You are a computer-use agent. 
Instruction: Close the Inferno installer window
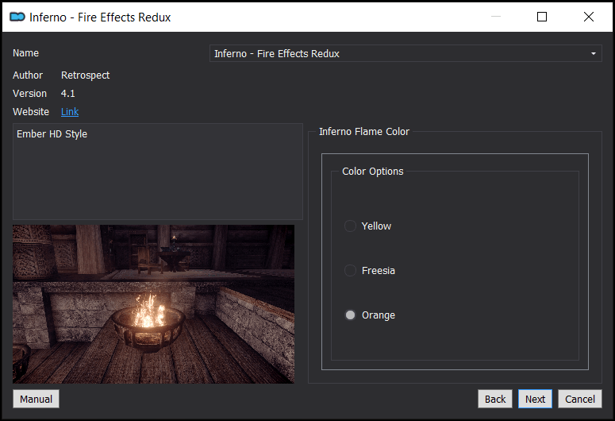click(x=588, y=17)
